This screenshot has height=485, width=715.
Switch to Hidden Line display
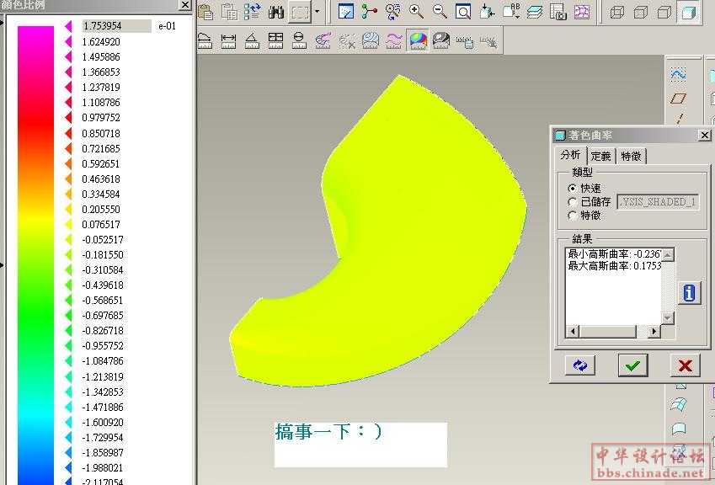click(x=641, y=12)
